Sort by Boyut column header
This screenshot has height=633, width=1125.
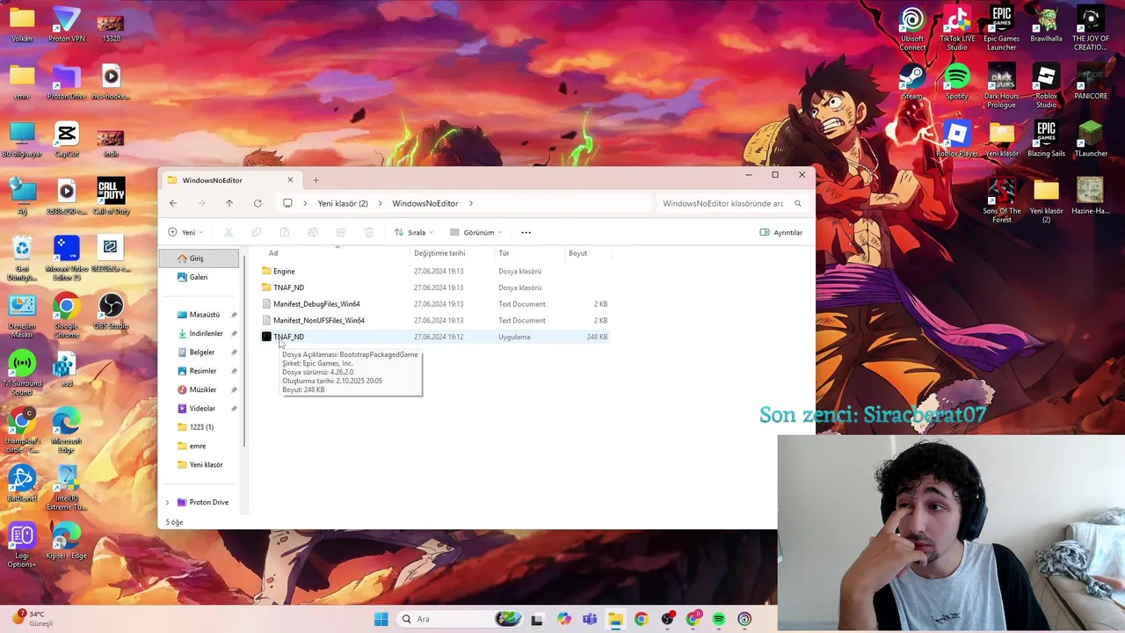(577, 253)
